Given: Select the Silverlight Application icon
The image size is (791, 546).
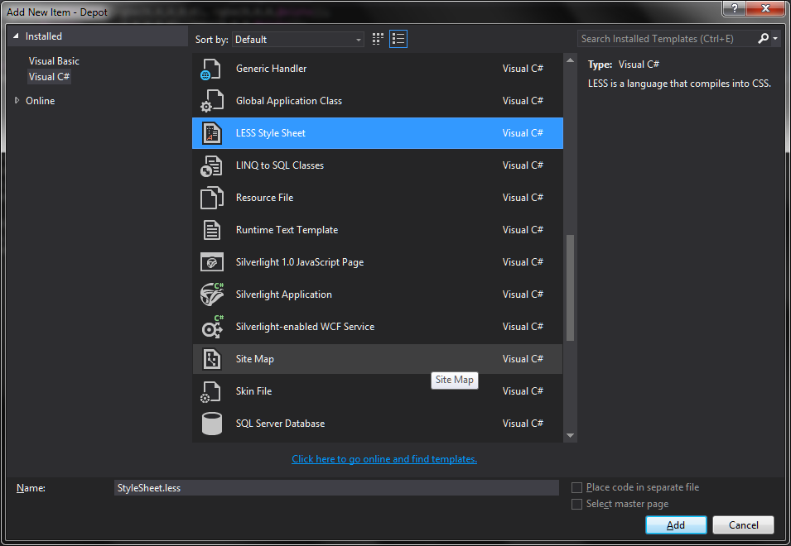Looking at the screenshot, I should tap(212, 295).
